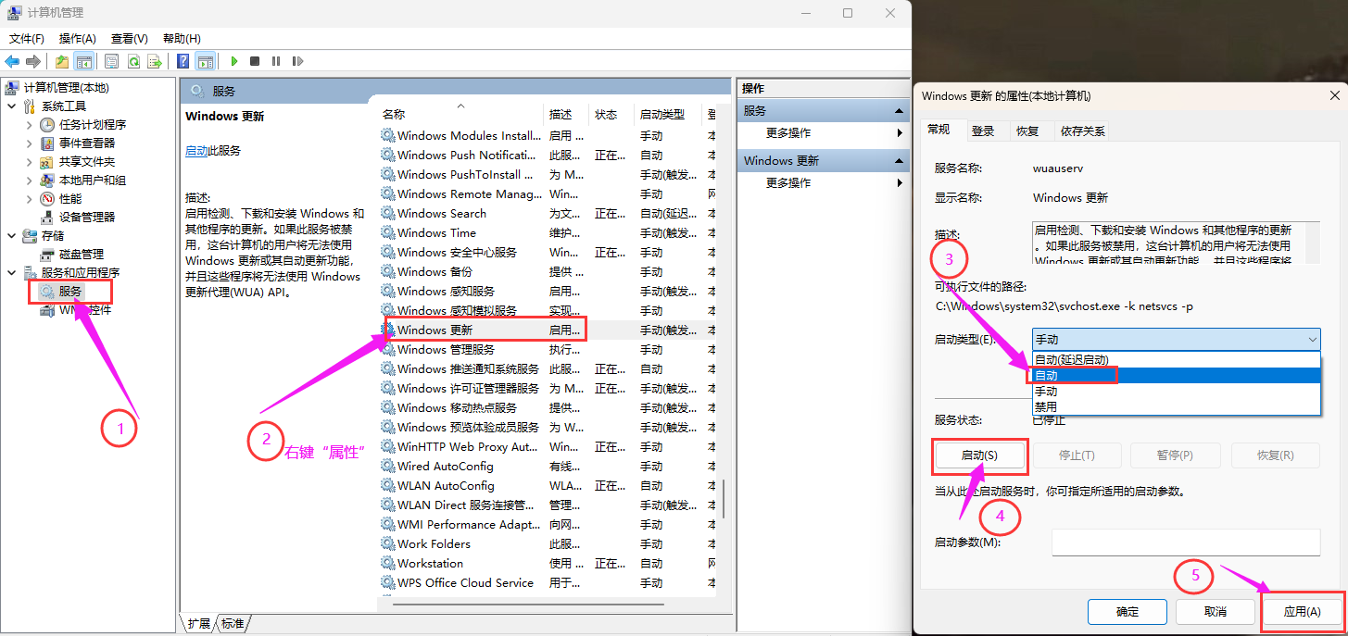Click the 启动 link for this service
This screenshot has height=636, width=1348.
pyautogui.click(x=196, y=151)
